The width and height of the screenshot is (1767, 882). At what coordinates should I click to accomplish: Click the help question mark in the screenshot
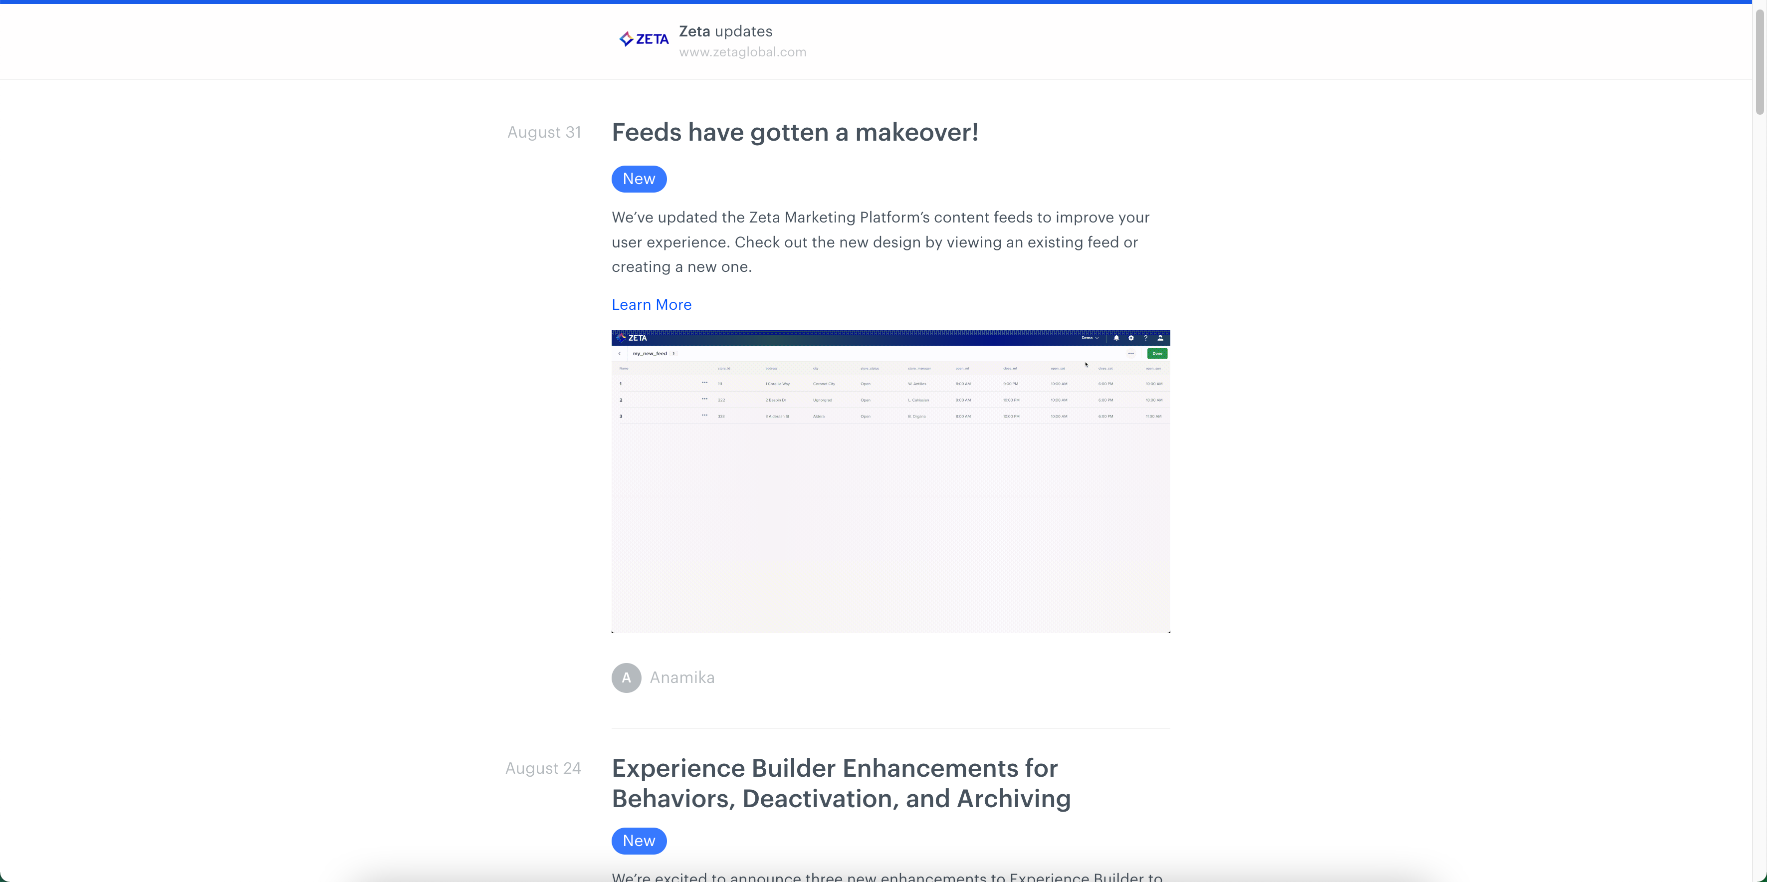click(x=1145, y=338)
